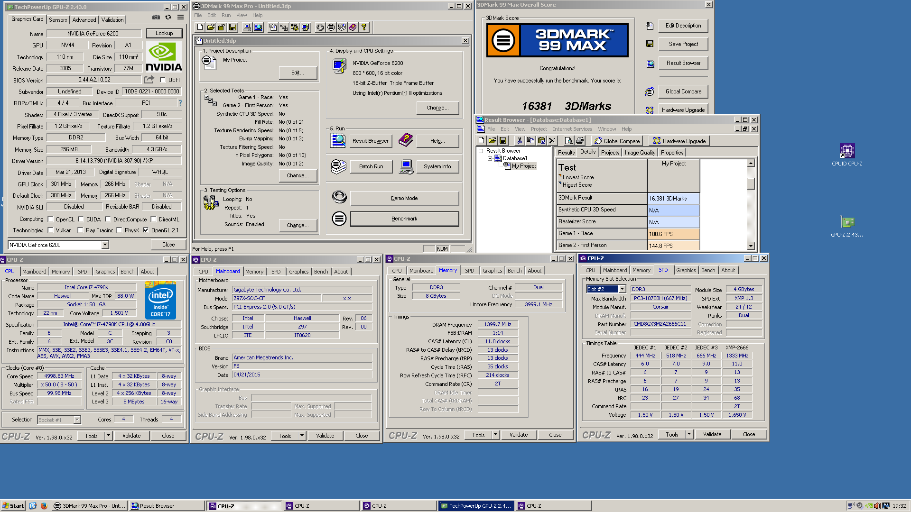Open the Result Browser Results tab
Viewport: 911px width, 512px height.
(566, 153)
